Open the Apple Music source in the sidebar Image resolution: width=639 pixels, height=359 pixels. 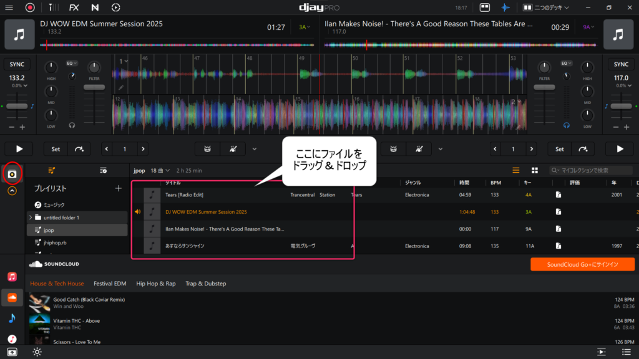pos(12,277)
